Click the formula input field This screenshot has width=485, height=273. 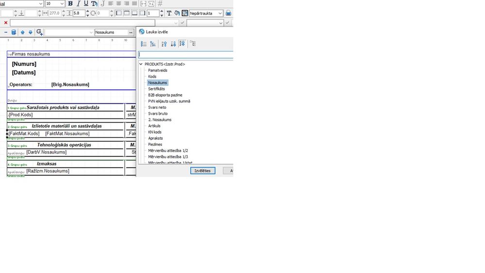[82, 23]
